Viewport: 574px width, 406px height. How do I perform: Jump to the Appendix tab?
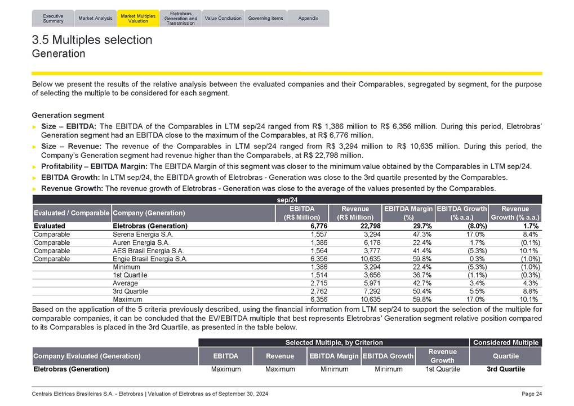[308, 18]
